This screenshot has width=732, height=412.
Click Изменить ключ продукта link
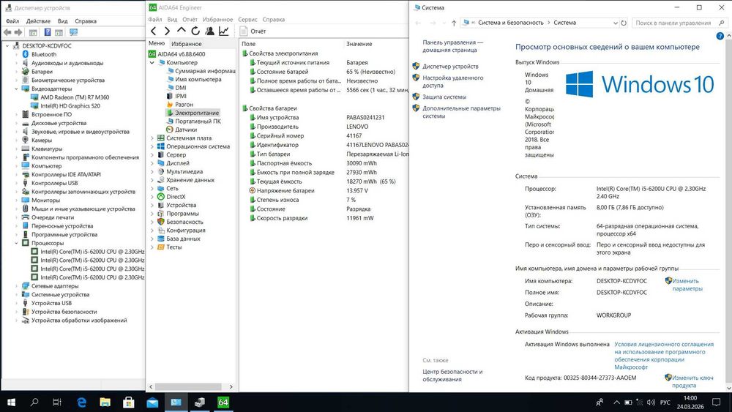pos(692,382)
